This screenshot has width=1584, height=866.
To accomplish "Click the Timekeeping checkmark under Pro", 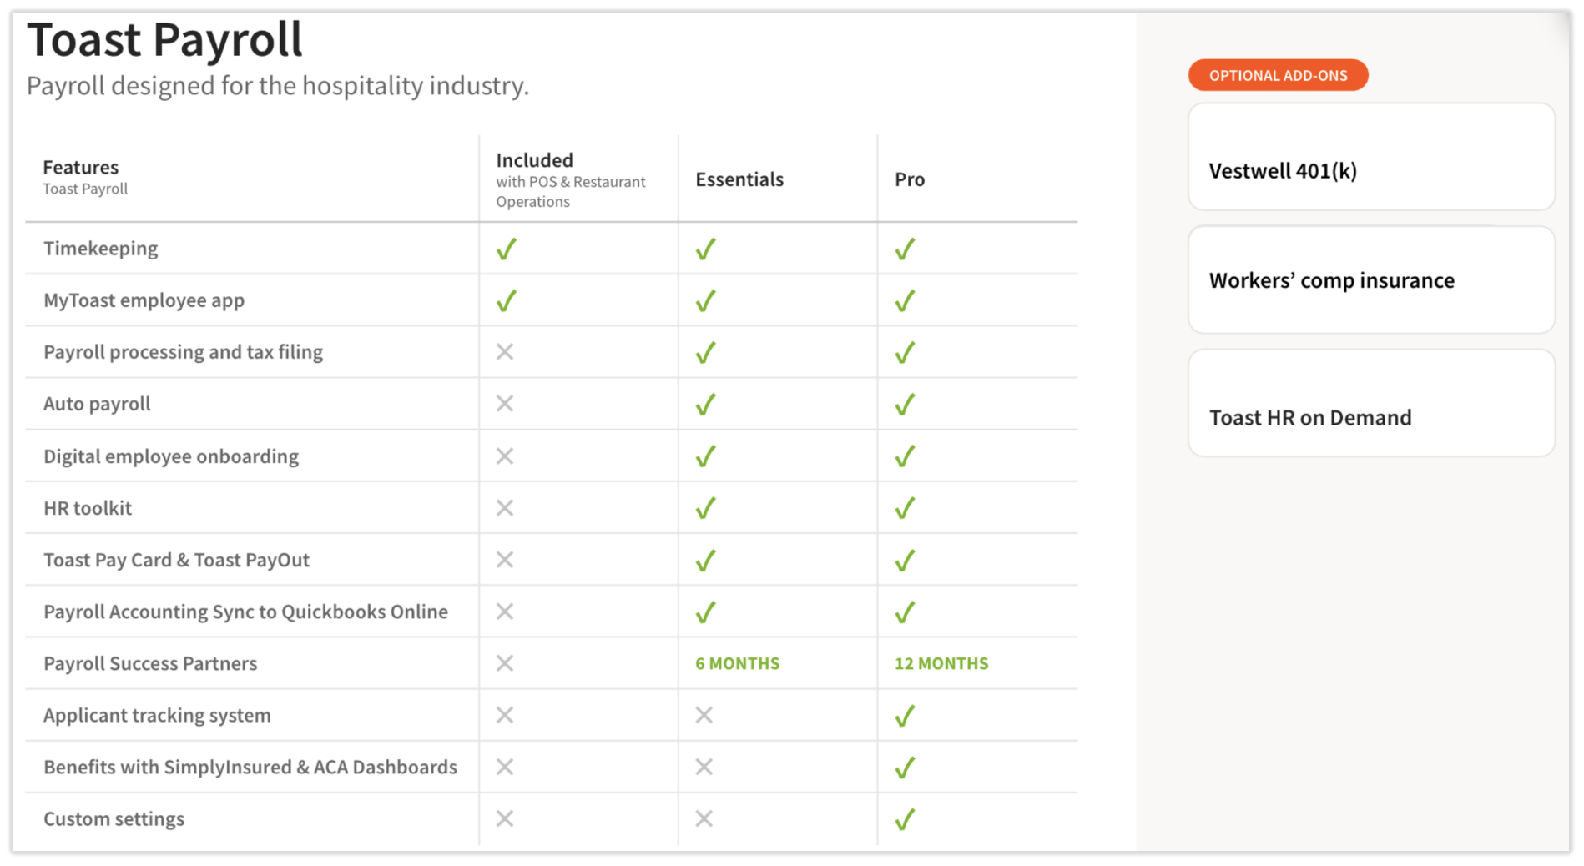I will tap(906, 249).
